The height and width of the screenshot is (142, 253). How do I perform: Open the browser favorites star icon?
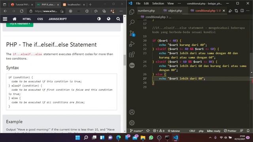click(x=96, y=11)
